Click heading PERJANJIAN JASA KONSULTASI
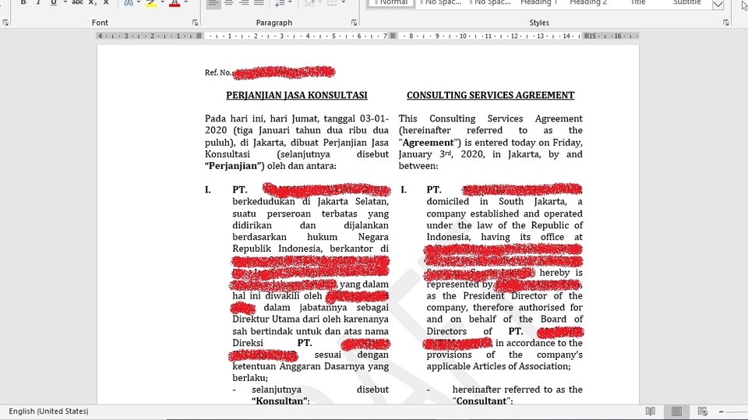This screenshot has height=420, width=748. pos(297,95)
